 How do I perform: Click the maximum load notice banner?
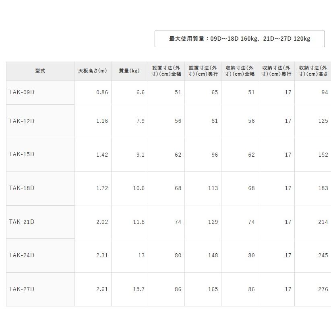click(240, 39)
